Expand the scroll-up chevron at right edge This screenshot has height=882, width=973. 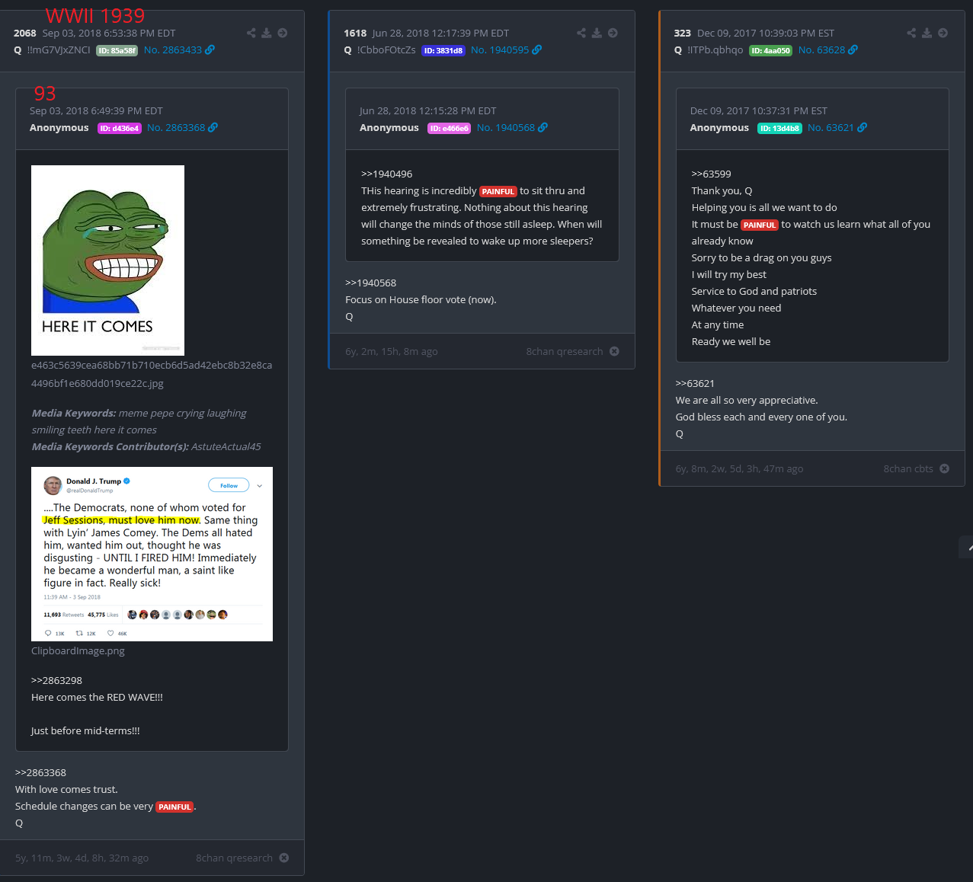(968, 547)
